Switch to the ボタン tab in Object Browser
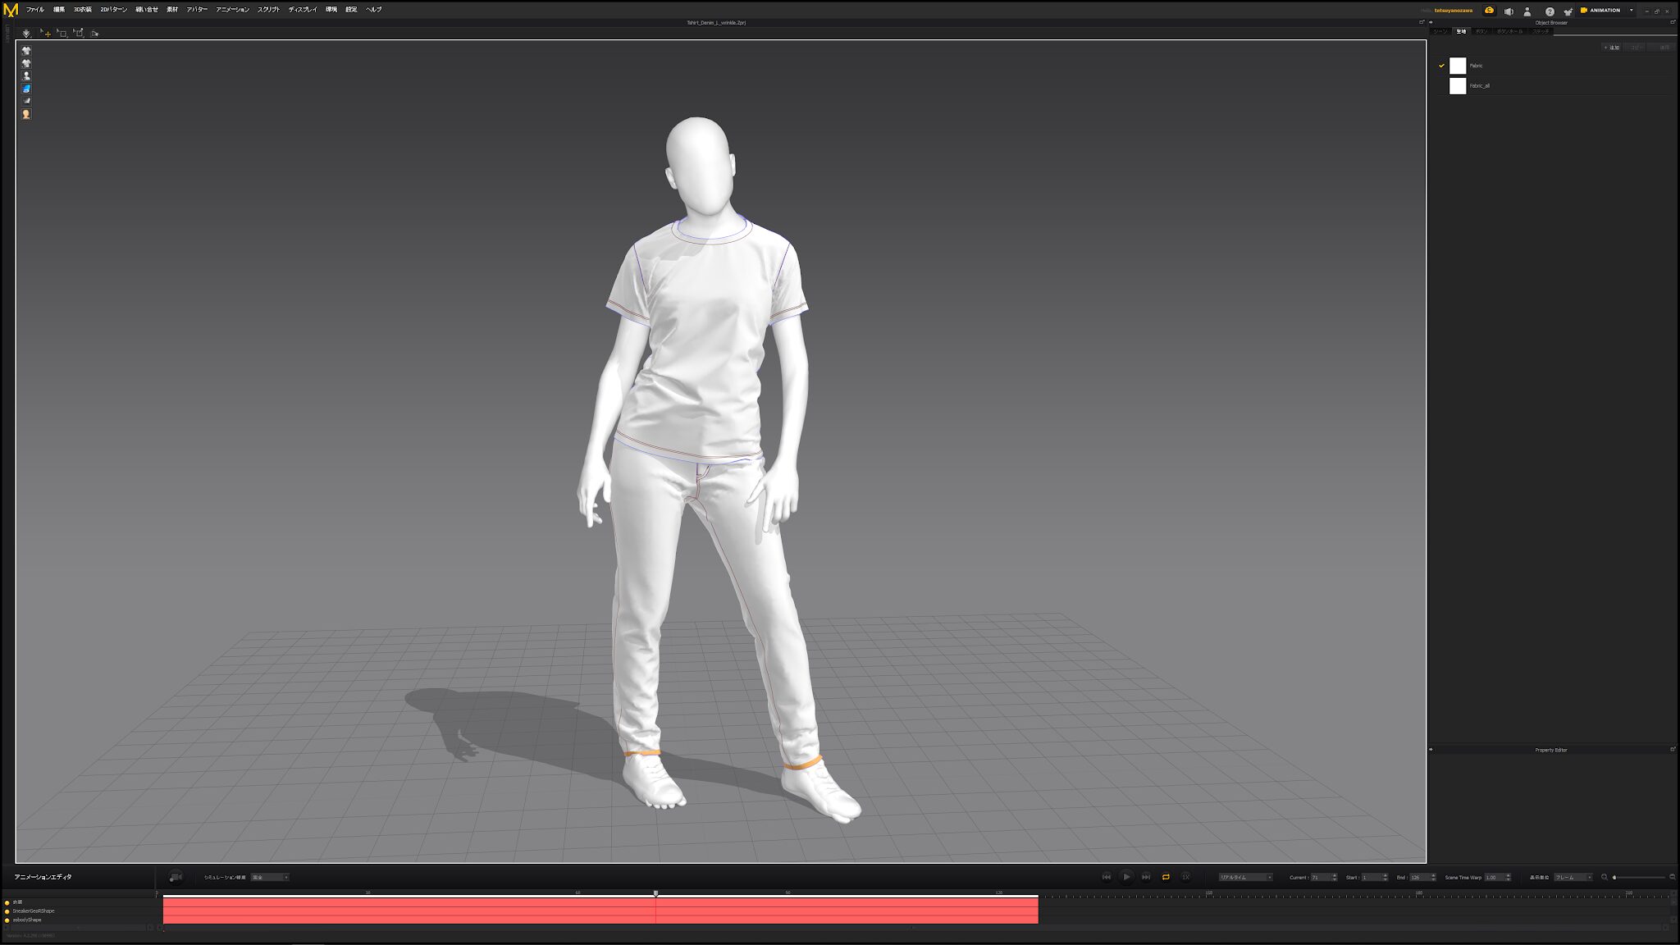This screenshot has height=945, width=1680. 1481,31
